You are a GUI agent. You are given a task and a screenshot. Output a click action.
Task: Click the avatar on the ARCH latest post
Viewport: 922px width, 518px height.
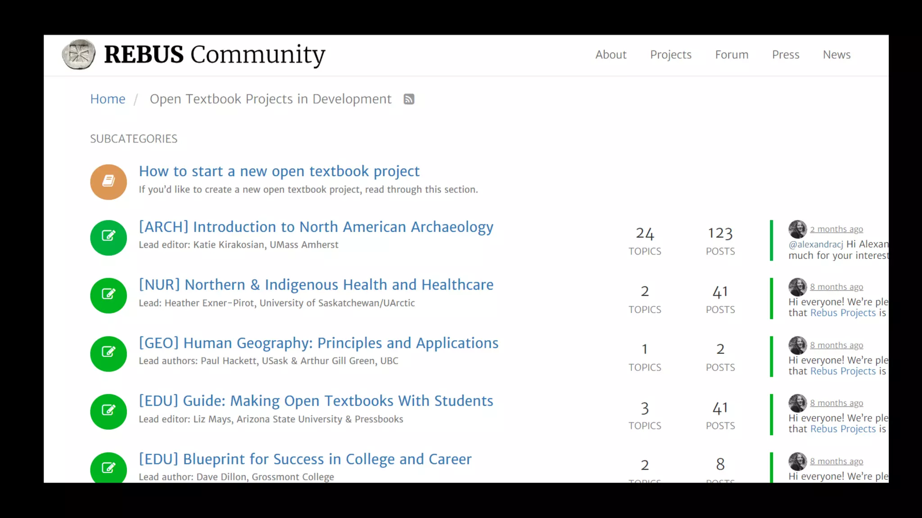tap(797, 229)
